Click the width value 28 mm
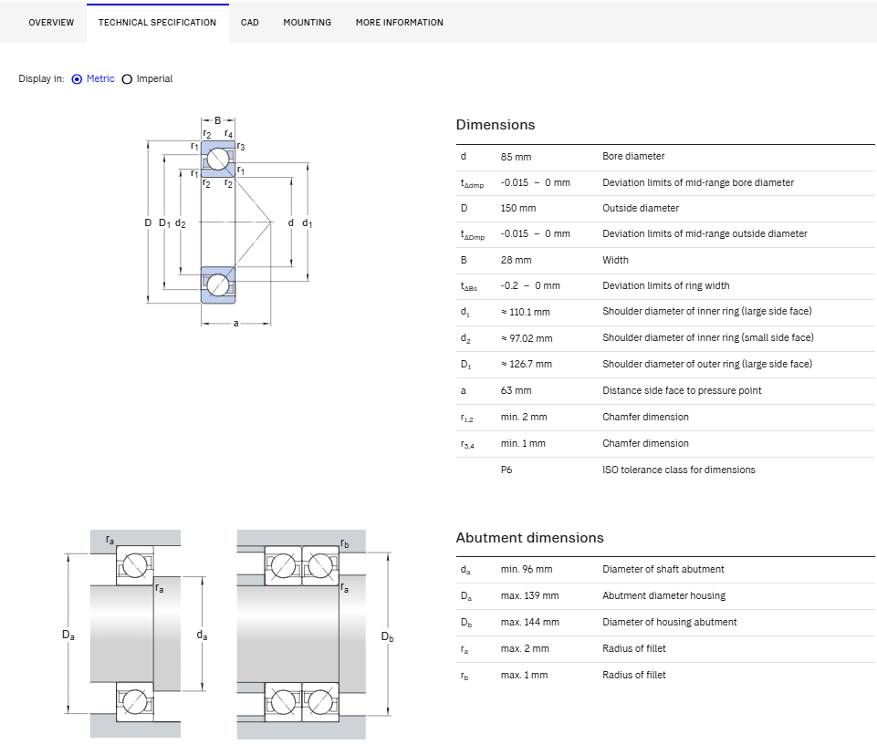This screenshot has height=744, width=877. pos(516,261)
